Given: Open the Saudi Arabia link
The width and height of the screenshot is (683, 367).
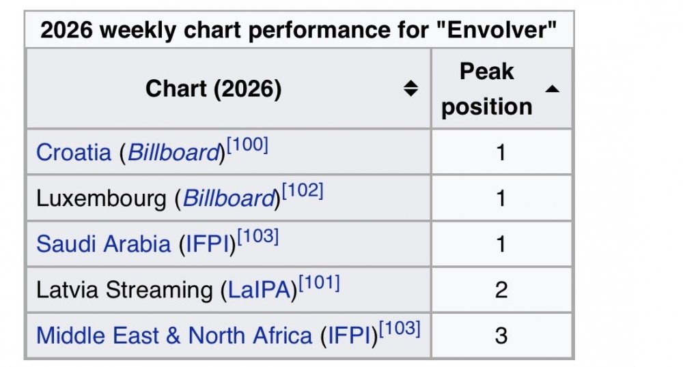Looking at the screenshot, I should (x=103, y=244).
